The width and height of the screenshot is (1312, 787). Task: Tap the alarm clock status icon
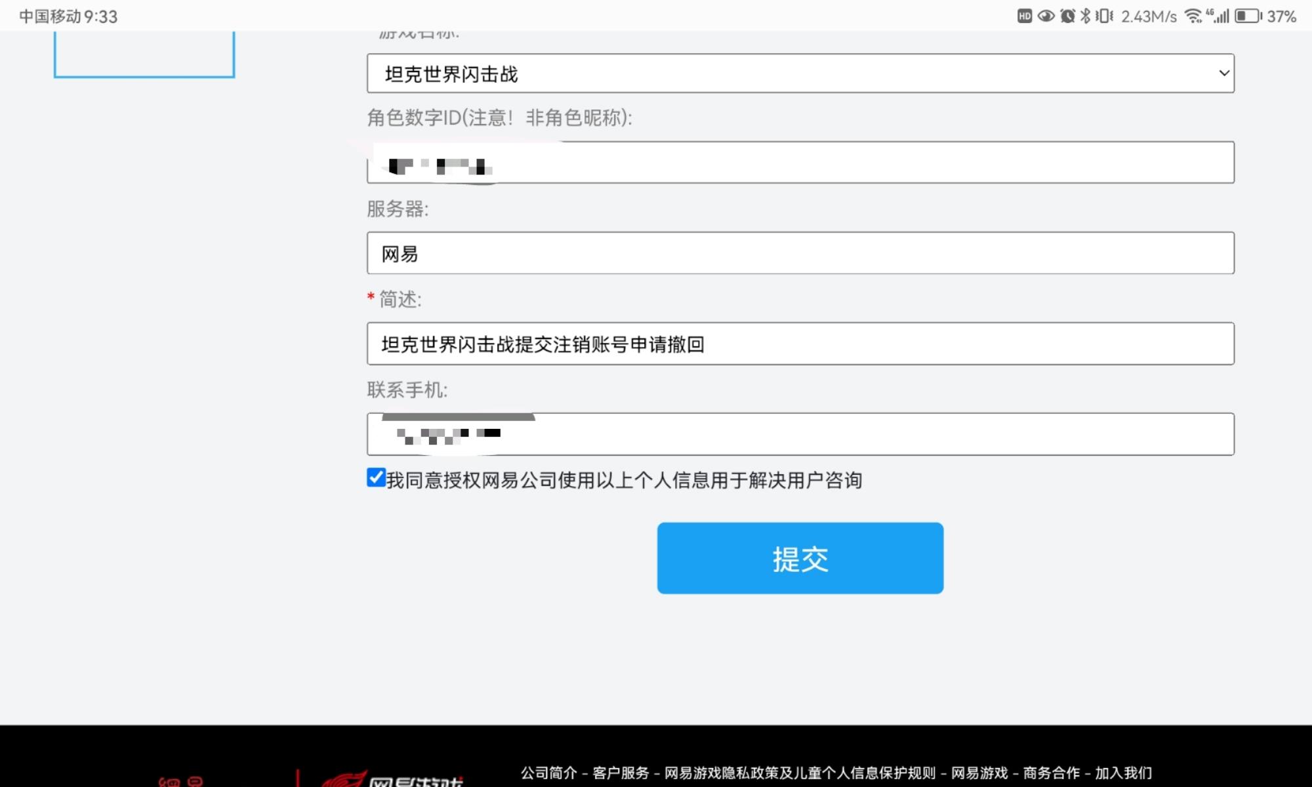click(x=1068, y=16)
